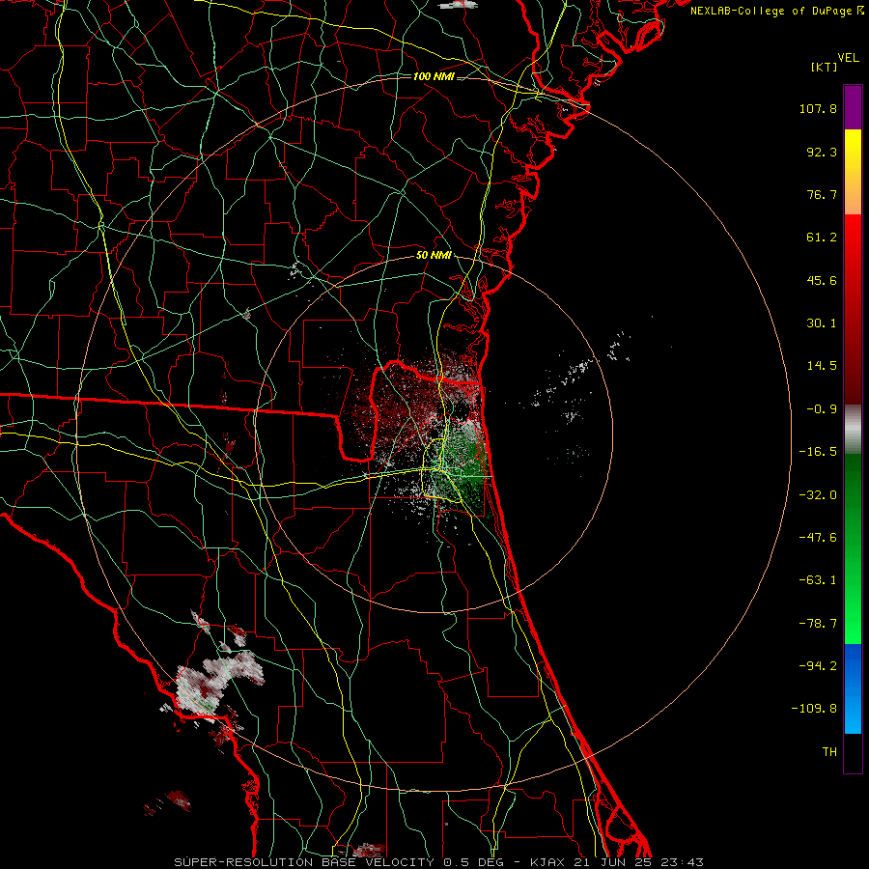Click the 14.5 velocity scale value
The width and height of the screenshot is (869, 869).
click(x=822, y=366)
